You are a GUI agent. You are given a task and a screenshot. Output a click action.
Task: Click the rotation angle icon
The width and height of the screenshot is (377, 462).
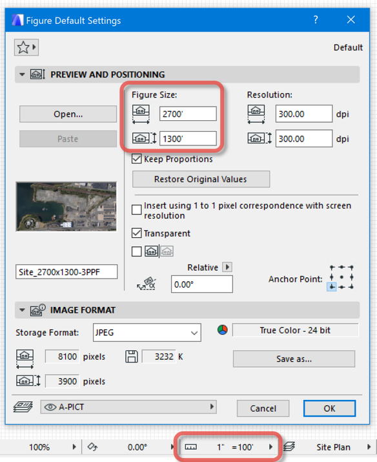[x=147, y=284]
